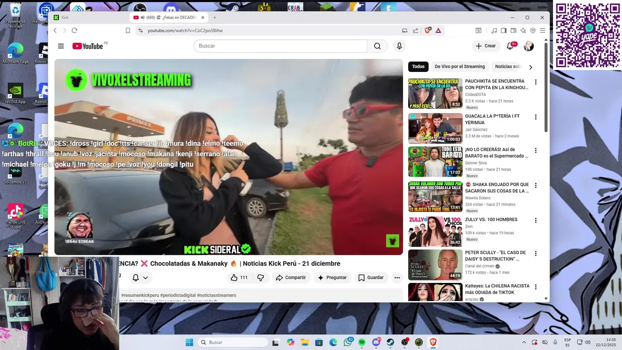Click the YouTube page vertical scrollbar
Screen dimensions: 622x350
click(x=546, y=88)
